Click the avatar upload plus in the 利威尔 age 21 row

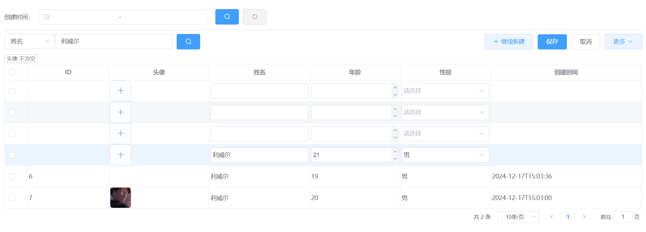[x=120, y=155]
